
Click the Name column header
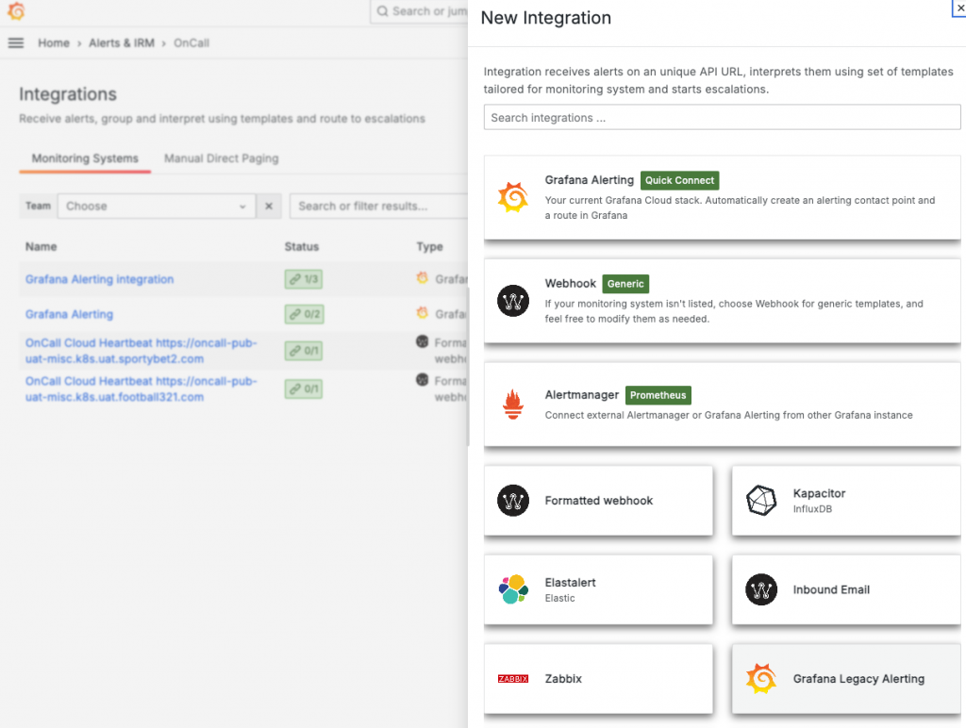tap(42, 246)
